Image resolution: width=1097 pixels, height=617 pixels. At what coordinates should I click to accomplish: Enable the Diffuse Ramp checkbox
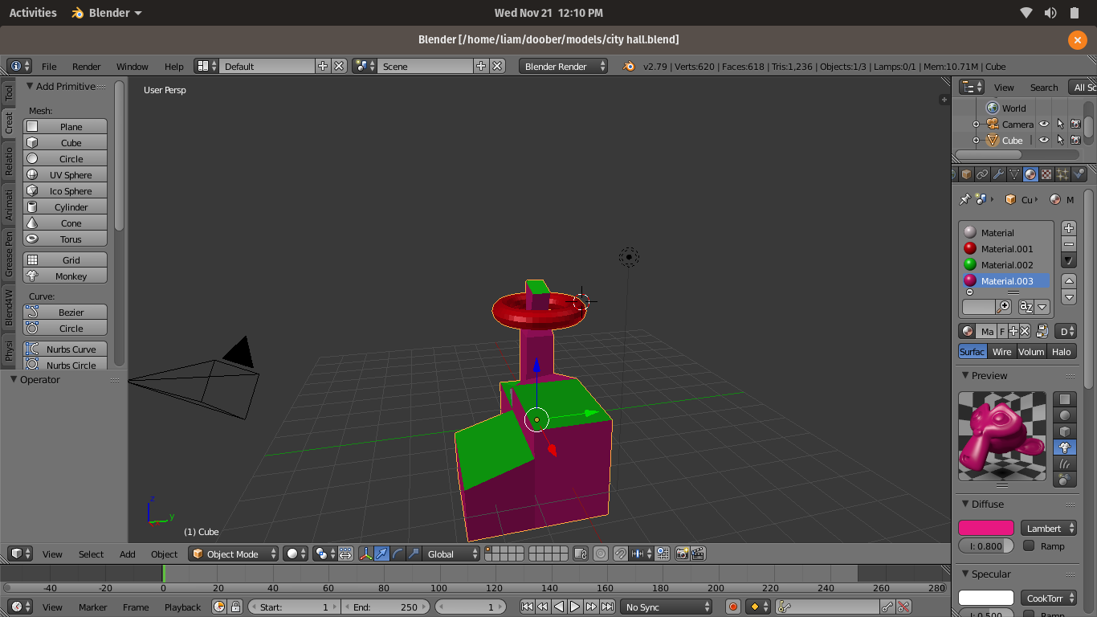[1029, 546]
